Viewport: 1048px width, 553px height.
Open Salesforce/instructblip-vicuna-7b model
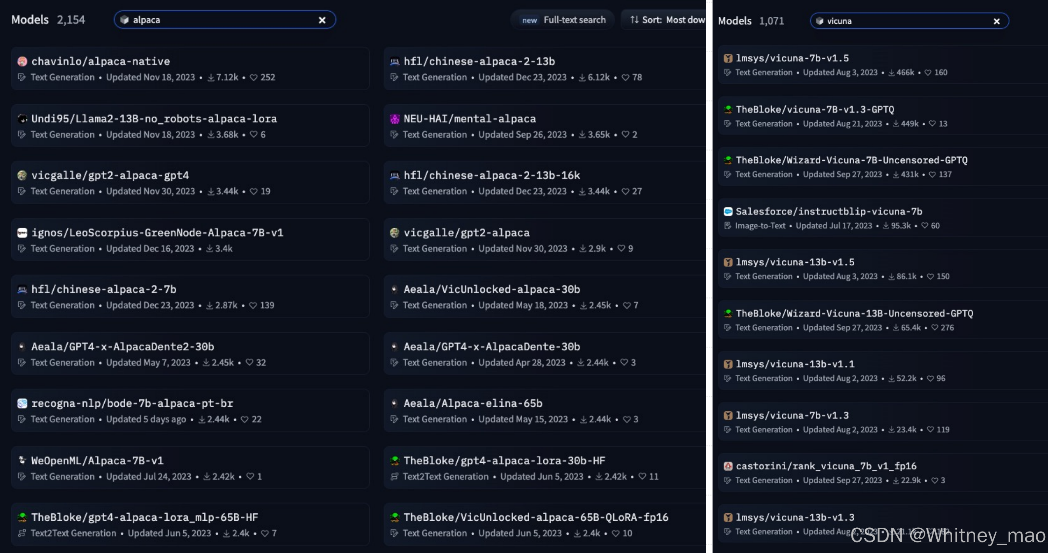point(829,212)
